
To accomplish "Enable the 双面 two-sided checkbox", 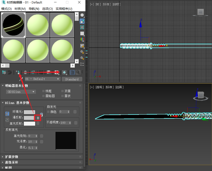I will coord(62,91).
